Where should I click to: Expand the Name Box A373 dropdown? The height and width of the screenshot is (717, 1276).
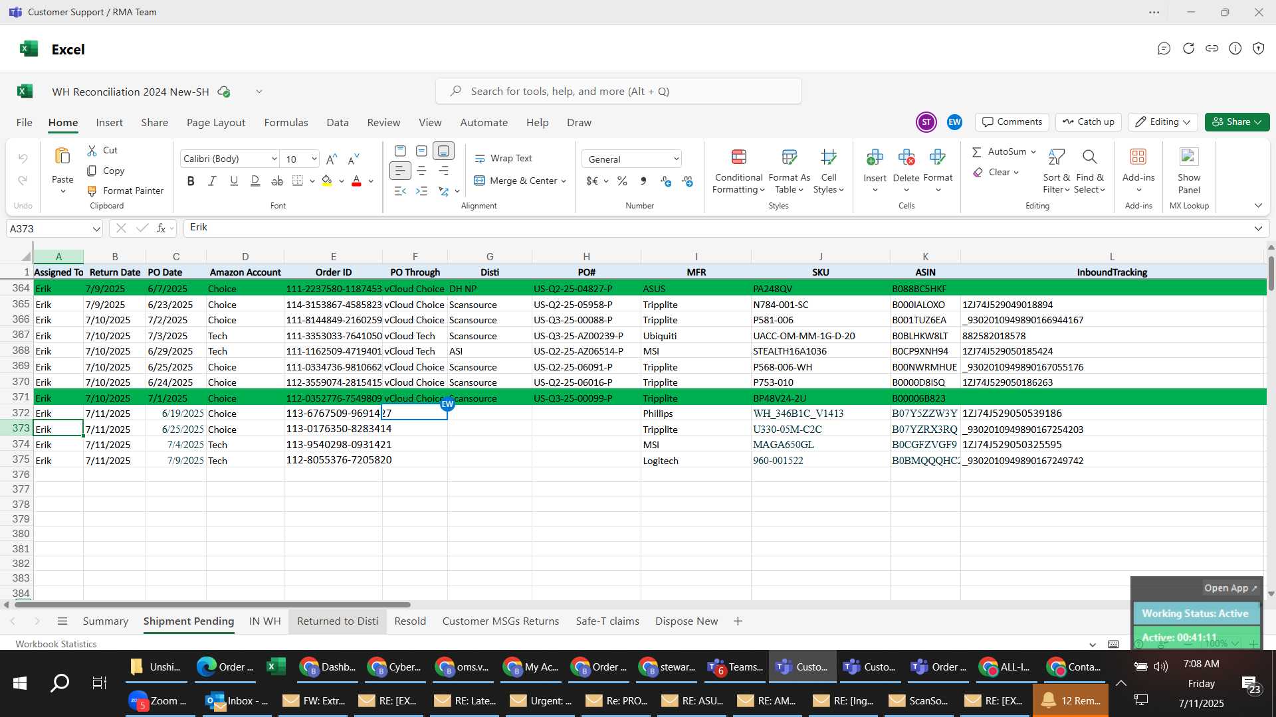(x=96, y=229)
